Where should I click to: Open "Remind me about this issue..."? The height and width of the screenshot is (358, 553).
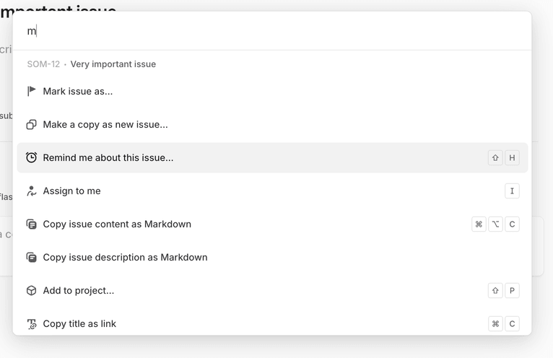pyautogui.click(x=108, y=157)
